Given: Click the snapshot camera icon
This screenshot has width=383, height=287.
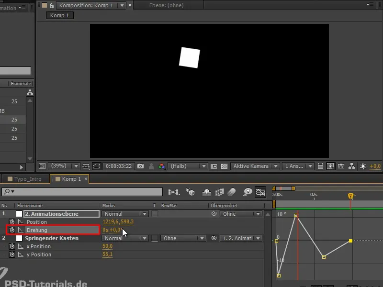Looking at the screenshot, I should click(x=141, y=166).
